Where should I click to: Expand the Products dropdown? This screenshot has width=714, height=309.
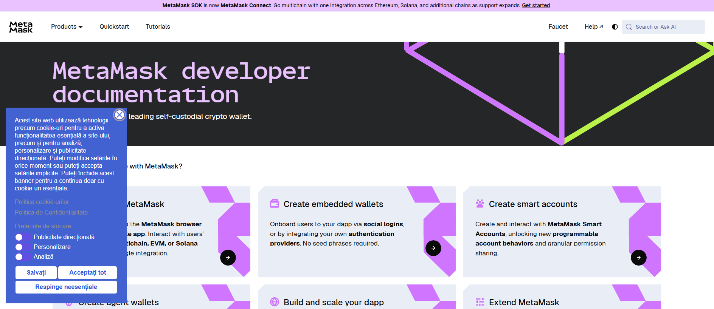coord(67,27)
